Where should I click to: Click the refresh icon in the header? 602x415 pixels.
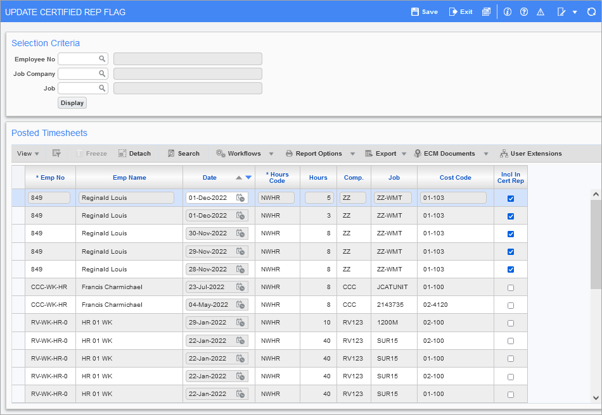[x=591, y=12]
